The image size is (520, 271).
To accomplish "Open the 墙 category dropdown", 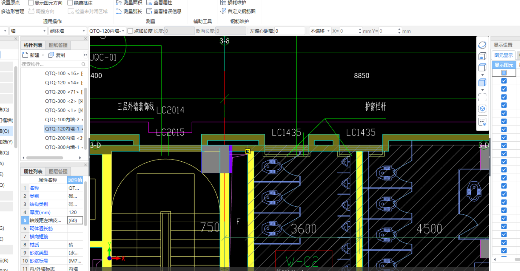I will click(x=28, y=31).
